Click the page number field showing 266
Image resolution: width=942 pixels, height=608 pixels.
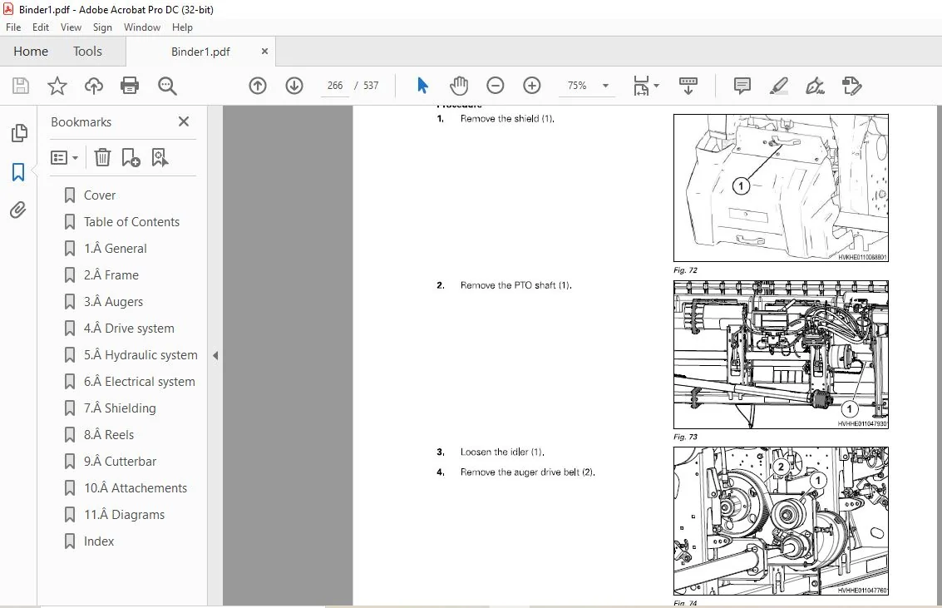(x=334, y=86)
